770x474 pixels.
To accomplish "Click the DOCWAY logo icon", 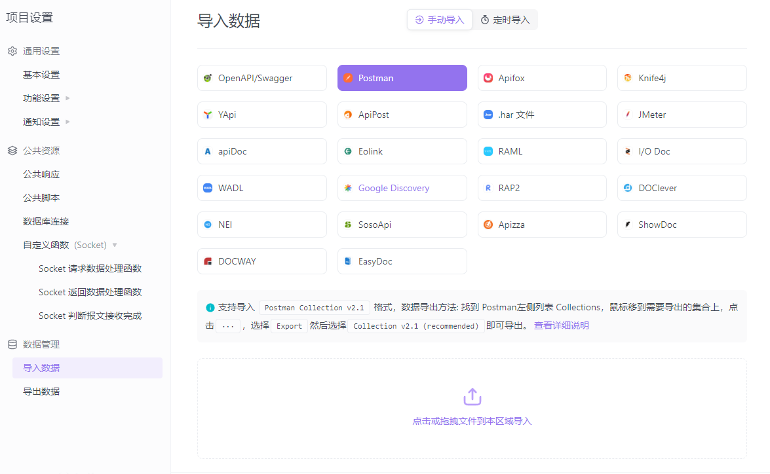I will (208, 261).
